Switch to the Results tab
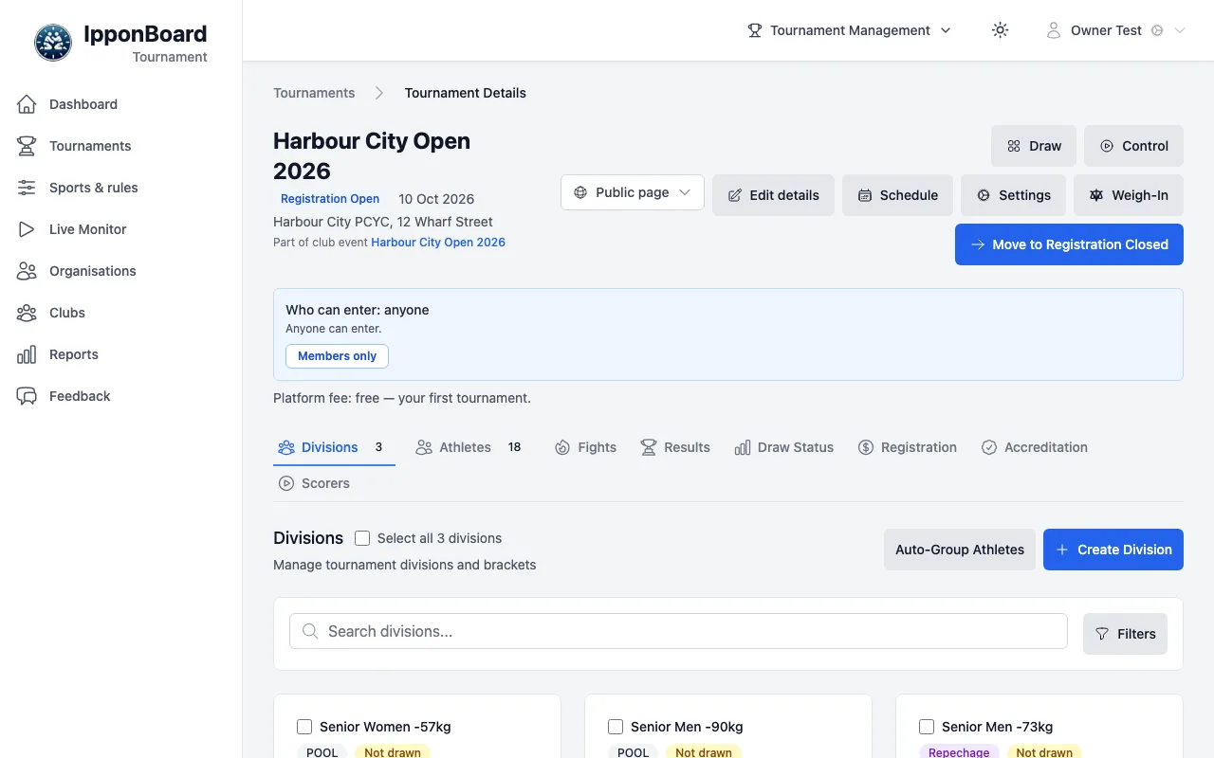 [x=675, y=447]
